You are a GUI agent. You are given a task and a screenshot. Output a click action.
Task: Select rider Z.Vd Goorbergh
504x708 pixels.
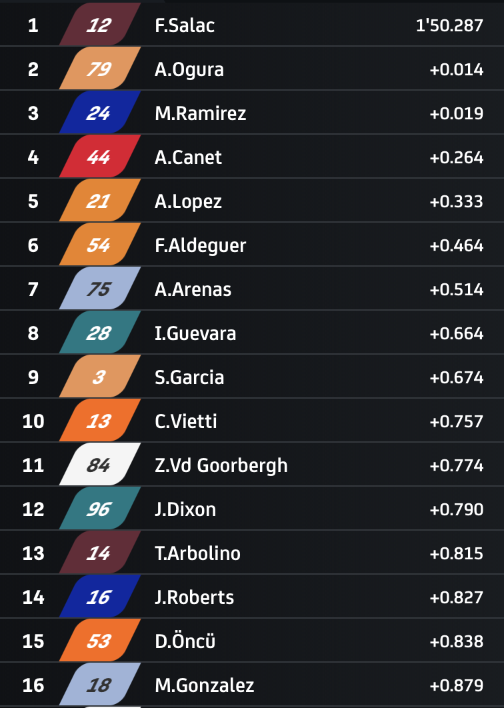tap(221, 465)
